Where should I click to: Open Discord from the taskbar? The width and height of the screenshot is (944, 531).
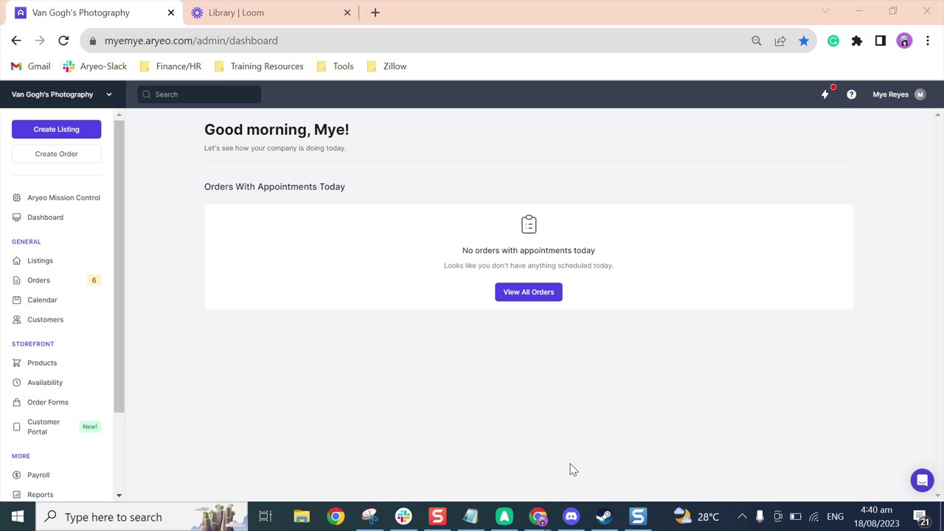pos(571,516)
